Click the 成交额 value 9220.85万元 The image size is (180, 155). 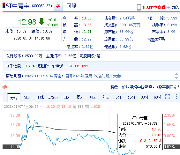click(130, 25)
